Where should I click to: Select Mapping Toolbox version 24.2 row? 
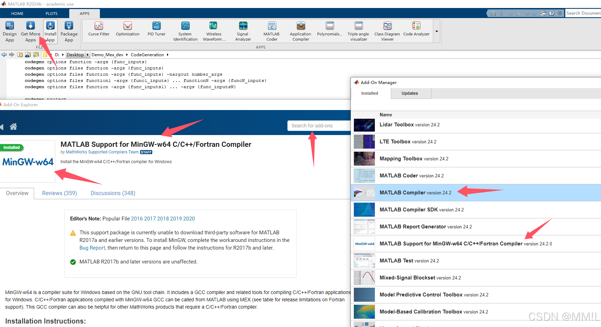click(476, 159)
